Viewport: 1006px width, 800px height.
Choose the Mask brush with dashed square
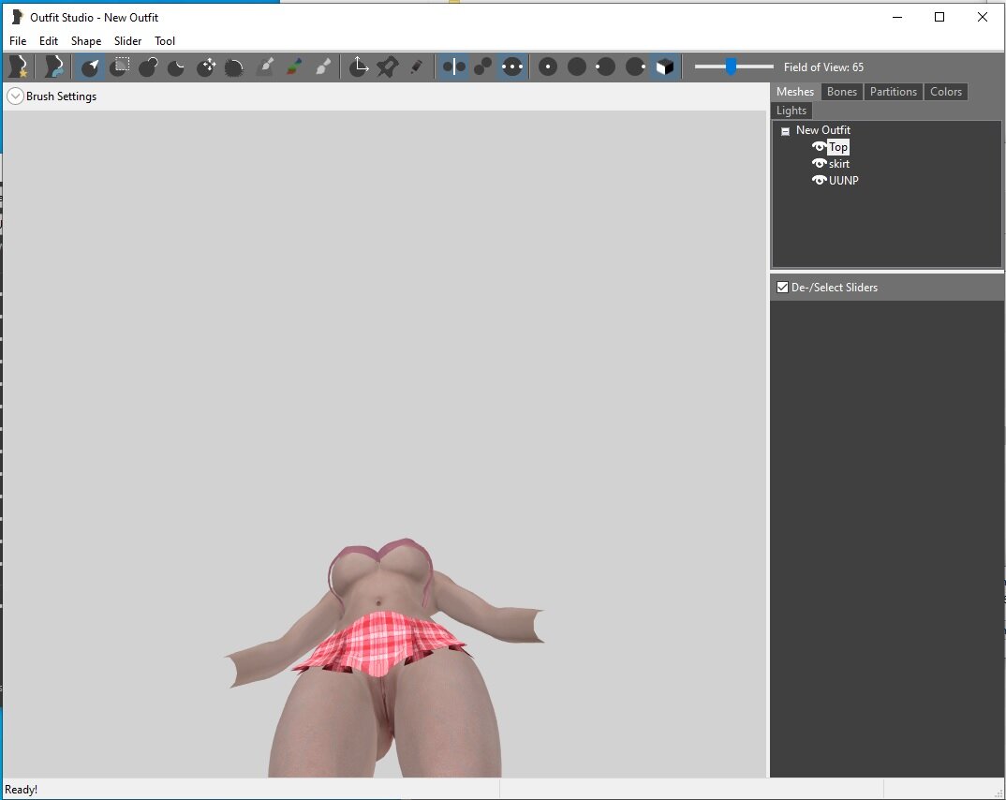tap(119, 67)
